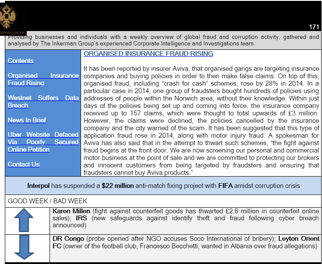Open the Contact Us link
322x264 pixels.
(x=24, y=164)
